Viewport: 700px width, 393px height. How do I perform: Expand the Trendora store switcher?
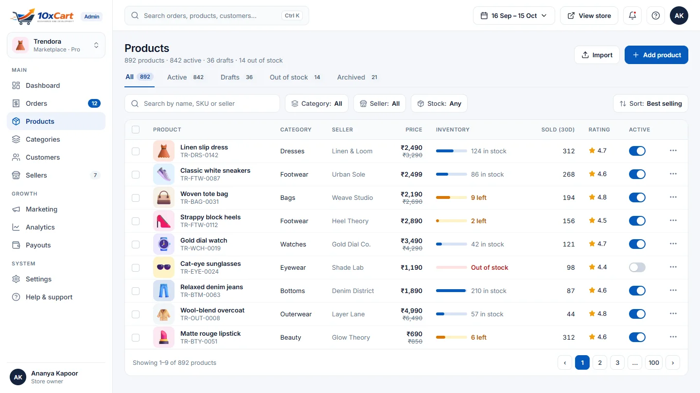56,45
